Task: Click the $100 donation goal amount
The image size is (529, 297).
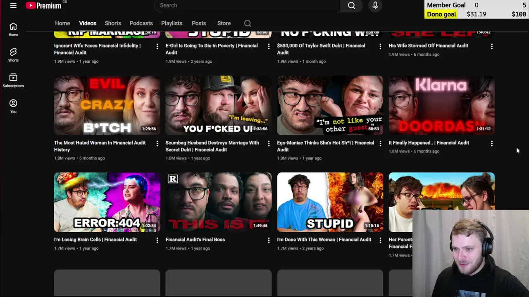Action: [x=519, y=14]
